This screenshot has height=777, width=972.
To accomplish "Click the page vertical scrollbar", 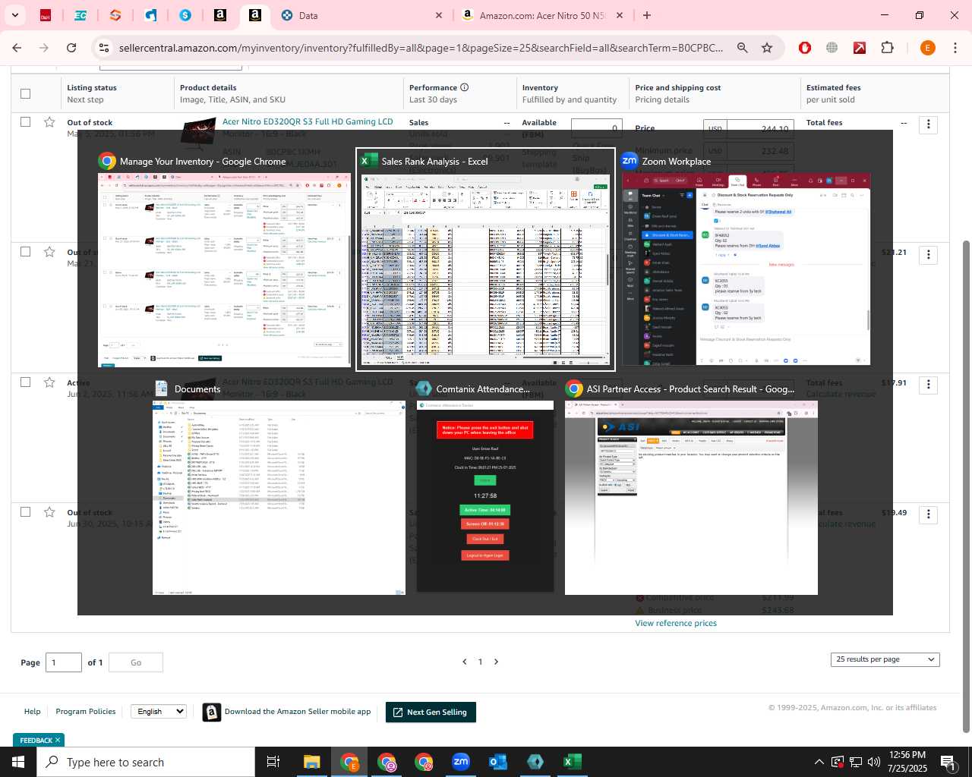I will [966, 486].
